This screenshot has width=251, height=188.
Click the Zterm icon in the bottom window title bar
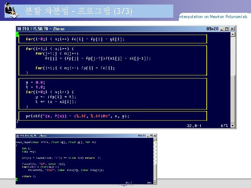17,136
